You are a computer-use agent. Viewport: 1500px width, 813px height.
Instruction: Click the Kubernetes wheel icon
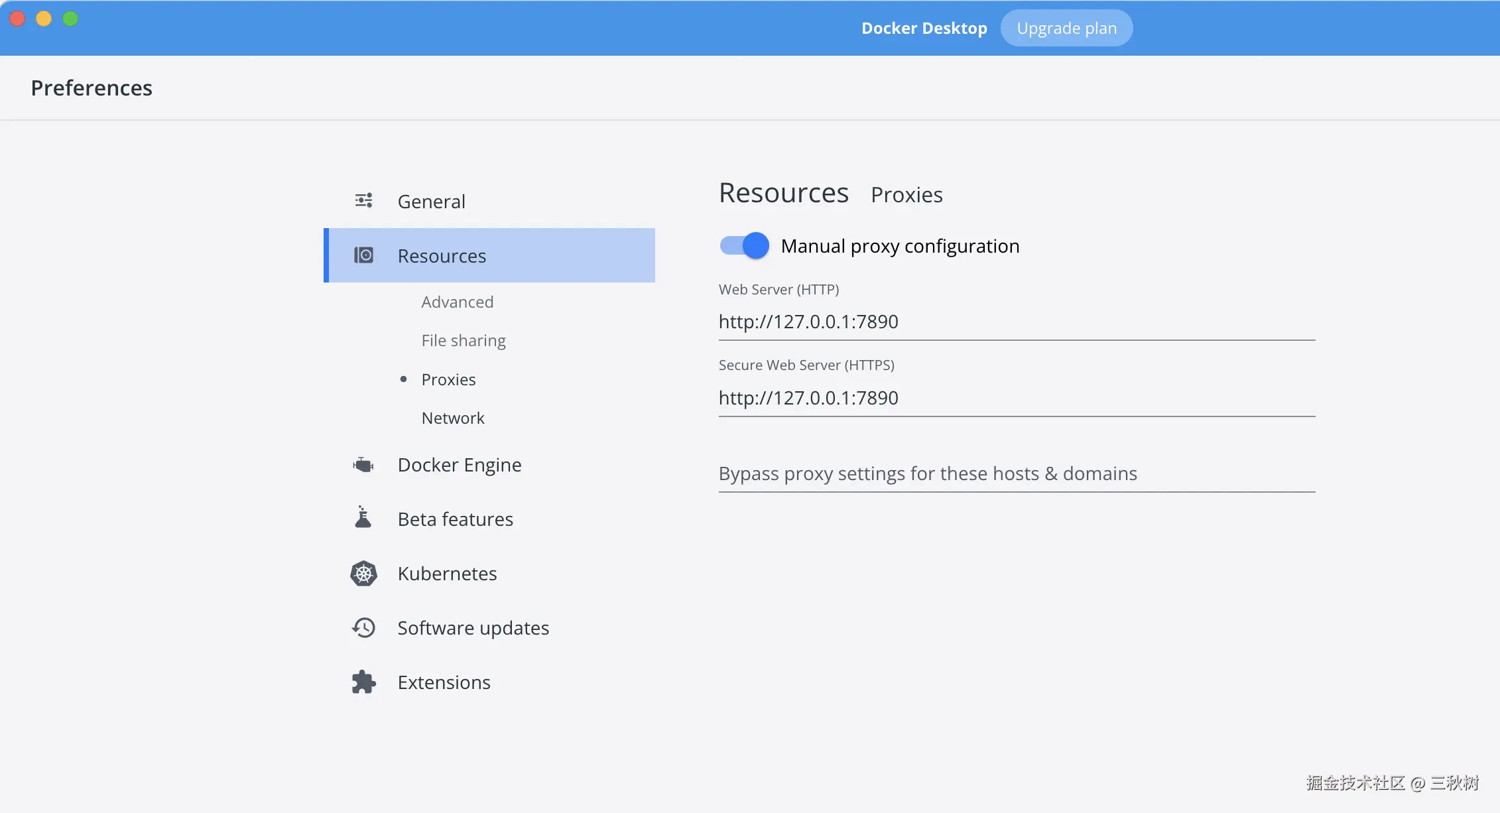point(363,574)
